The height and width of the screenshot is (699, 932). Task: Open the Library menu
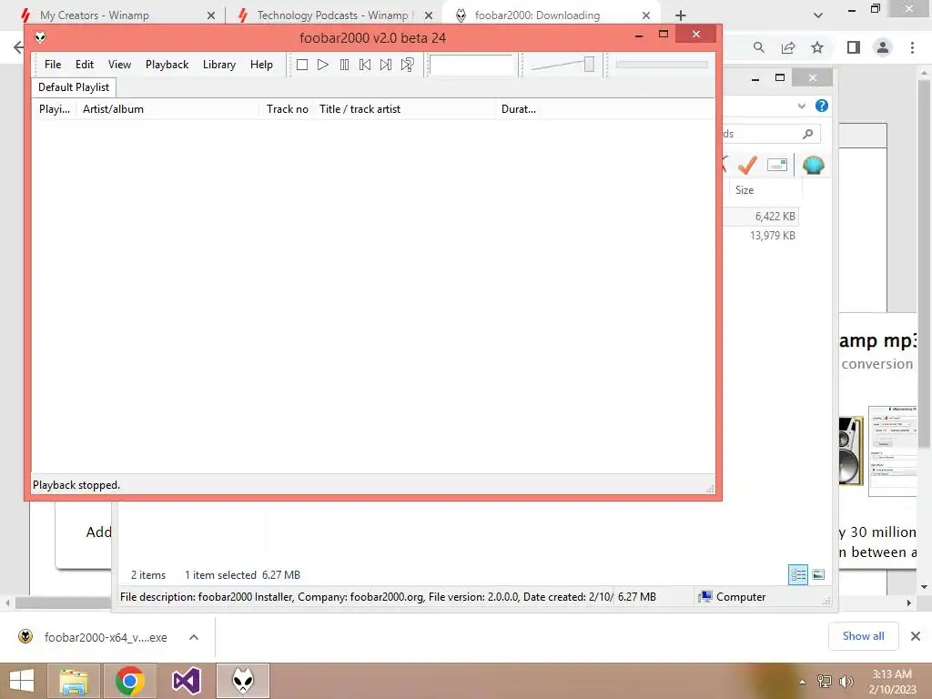pyautogui.click(x=219, y=65)
